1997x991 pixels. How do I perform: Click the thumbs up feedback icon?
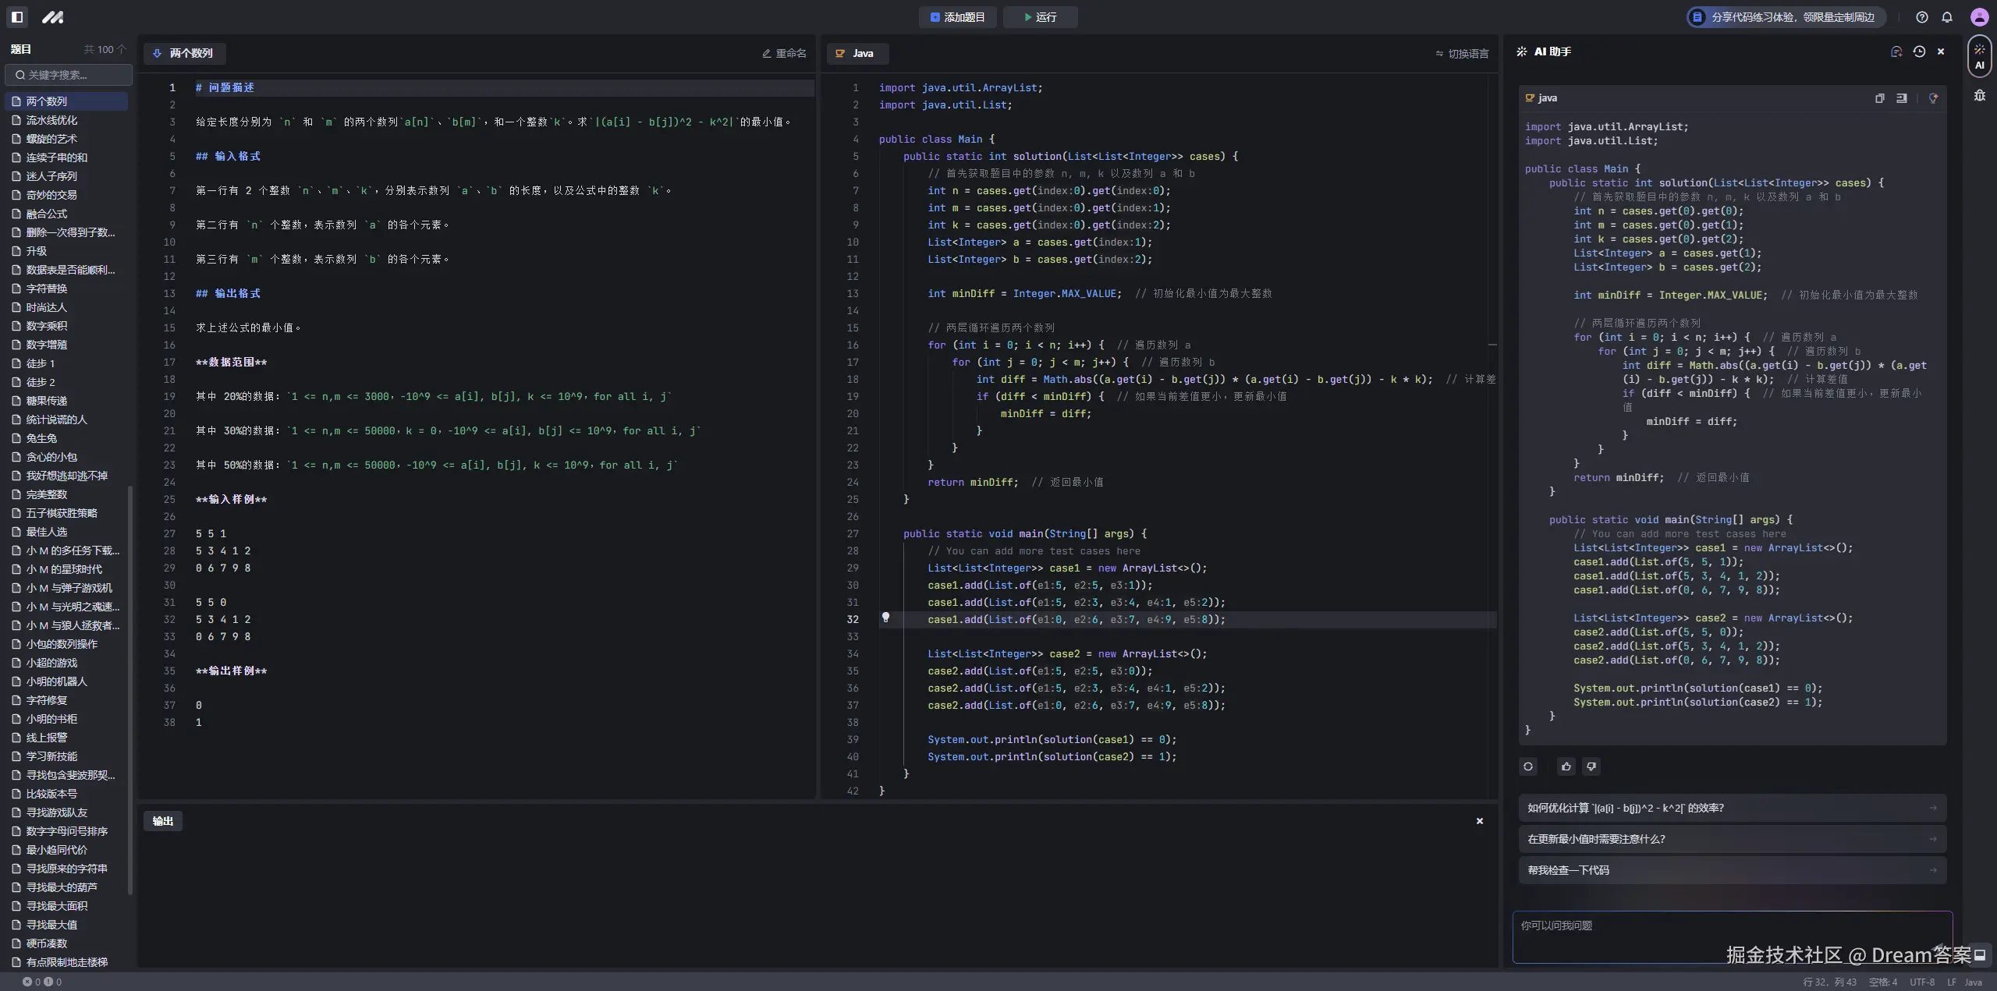(1566, 766)
